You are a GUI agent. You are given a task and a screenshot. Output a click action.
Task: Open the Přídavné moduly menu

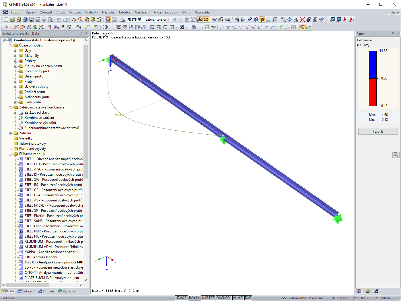[166, 12]
